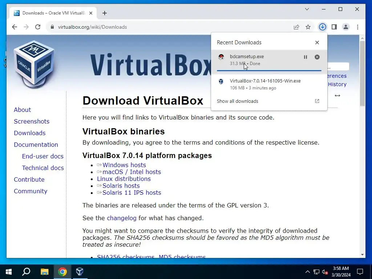Open the Chrome side panel icon
The height and width of the screenshot is (279, 372).
click(x=334, y=27)
